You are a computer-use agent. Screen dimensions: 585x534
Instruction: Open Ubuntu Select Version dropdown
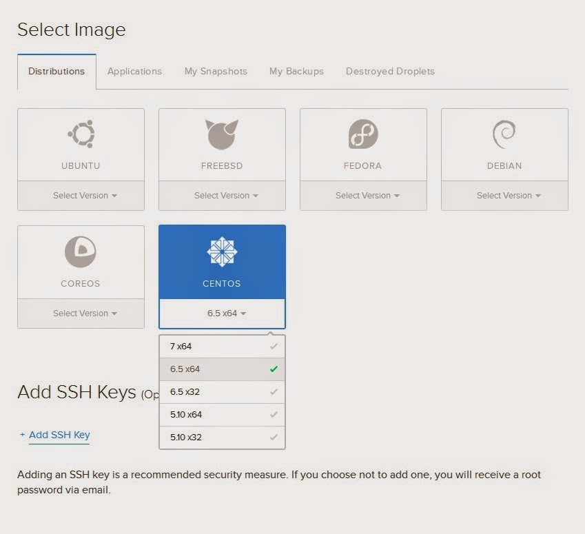click(x=81, y=196)
